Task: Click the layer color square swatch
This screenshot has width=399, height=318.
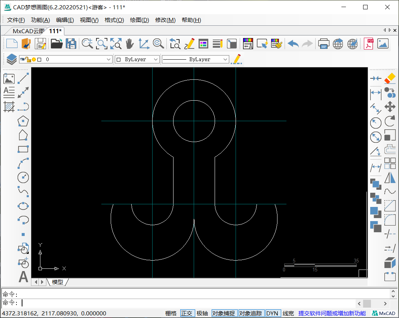Action: pyautogui.click(x=39, y=60)
